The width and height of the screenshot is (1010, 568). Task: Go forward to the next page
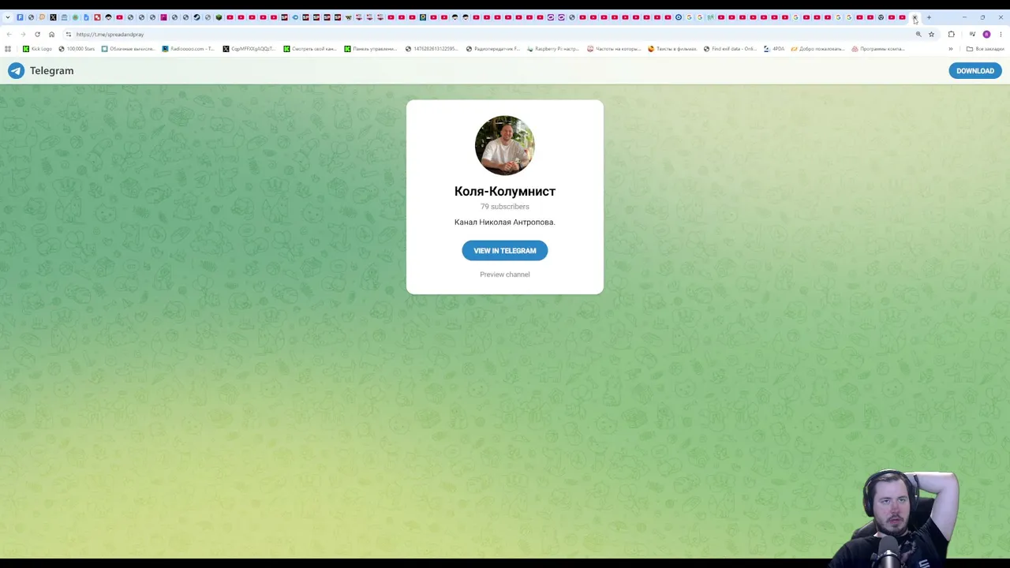point(23,35)
